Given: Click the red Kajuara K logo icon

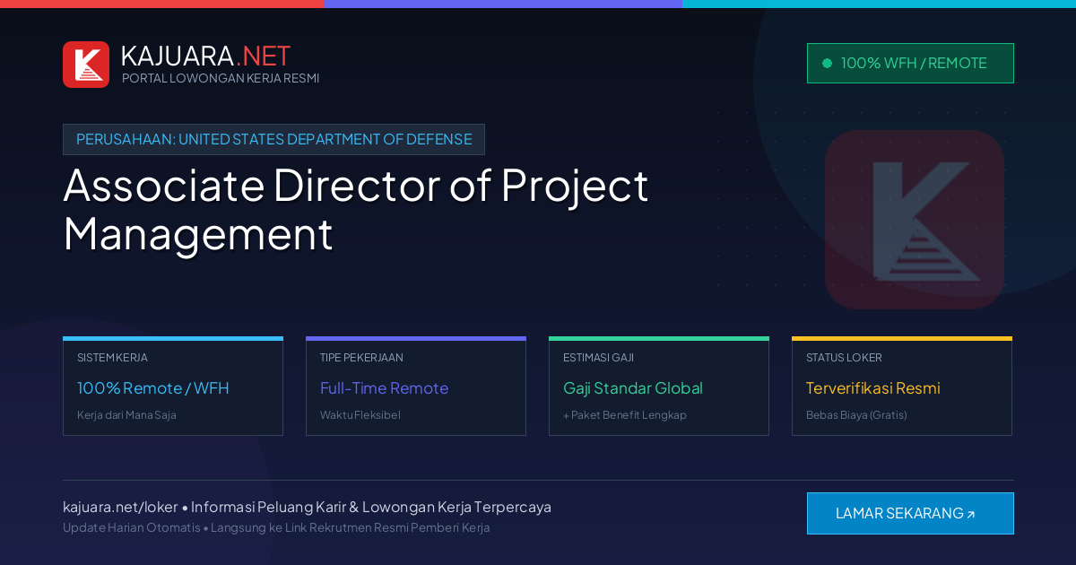Looking at the screenshot, I should click(x=86, y=65).
